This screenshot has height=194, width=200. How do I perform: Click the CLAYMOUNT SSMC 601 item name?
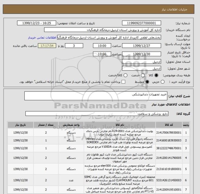120,180
